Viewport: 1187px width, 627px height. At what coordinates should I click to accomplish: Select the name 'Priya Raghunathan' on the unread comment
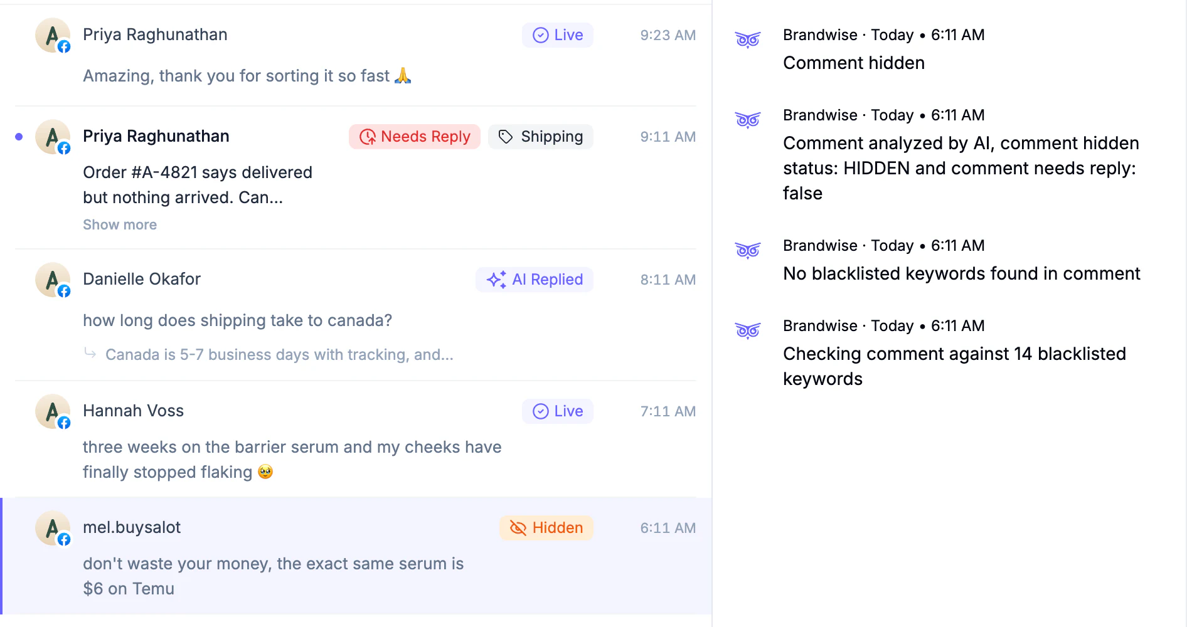pos(156,136)
